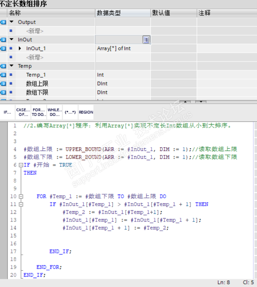
Task: Click blue square marker beside InOut_1
Action: coord(11,48)
